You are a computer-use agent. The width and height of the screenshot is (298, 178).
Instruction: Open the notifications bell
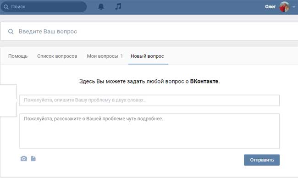click(x=101, y=7)
